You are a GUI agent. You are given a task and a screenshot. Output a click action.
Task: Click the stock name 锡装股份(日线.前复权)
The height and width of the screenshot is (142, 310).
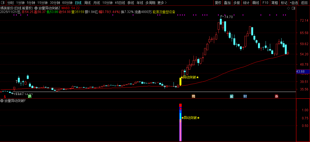[x=17, y=8]
